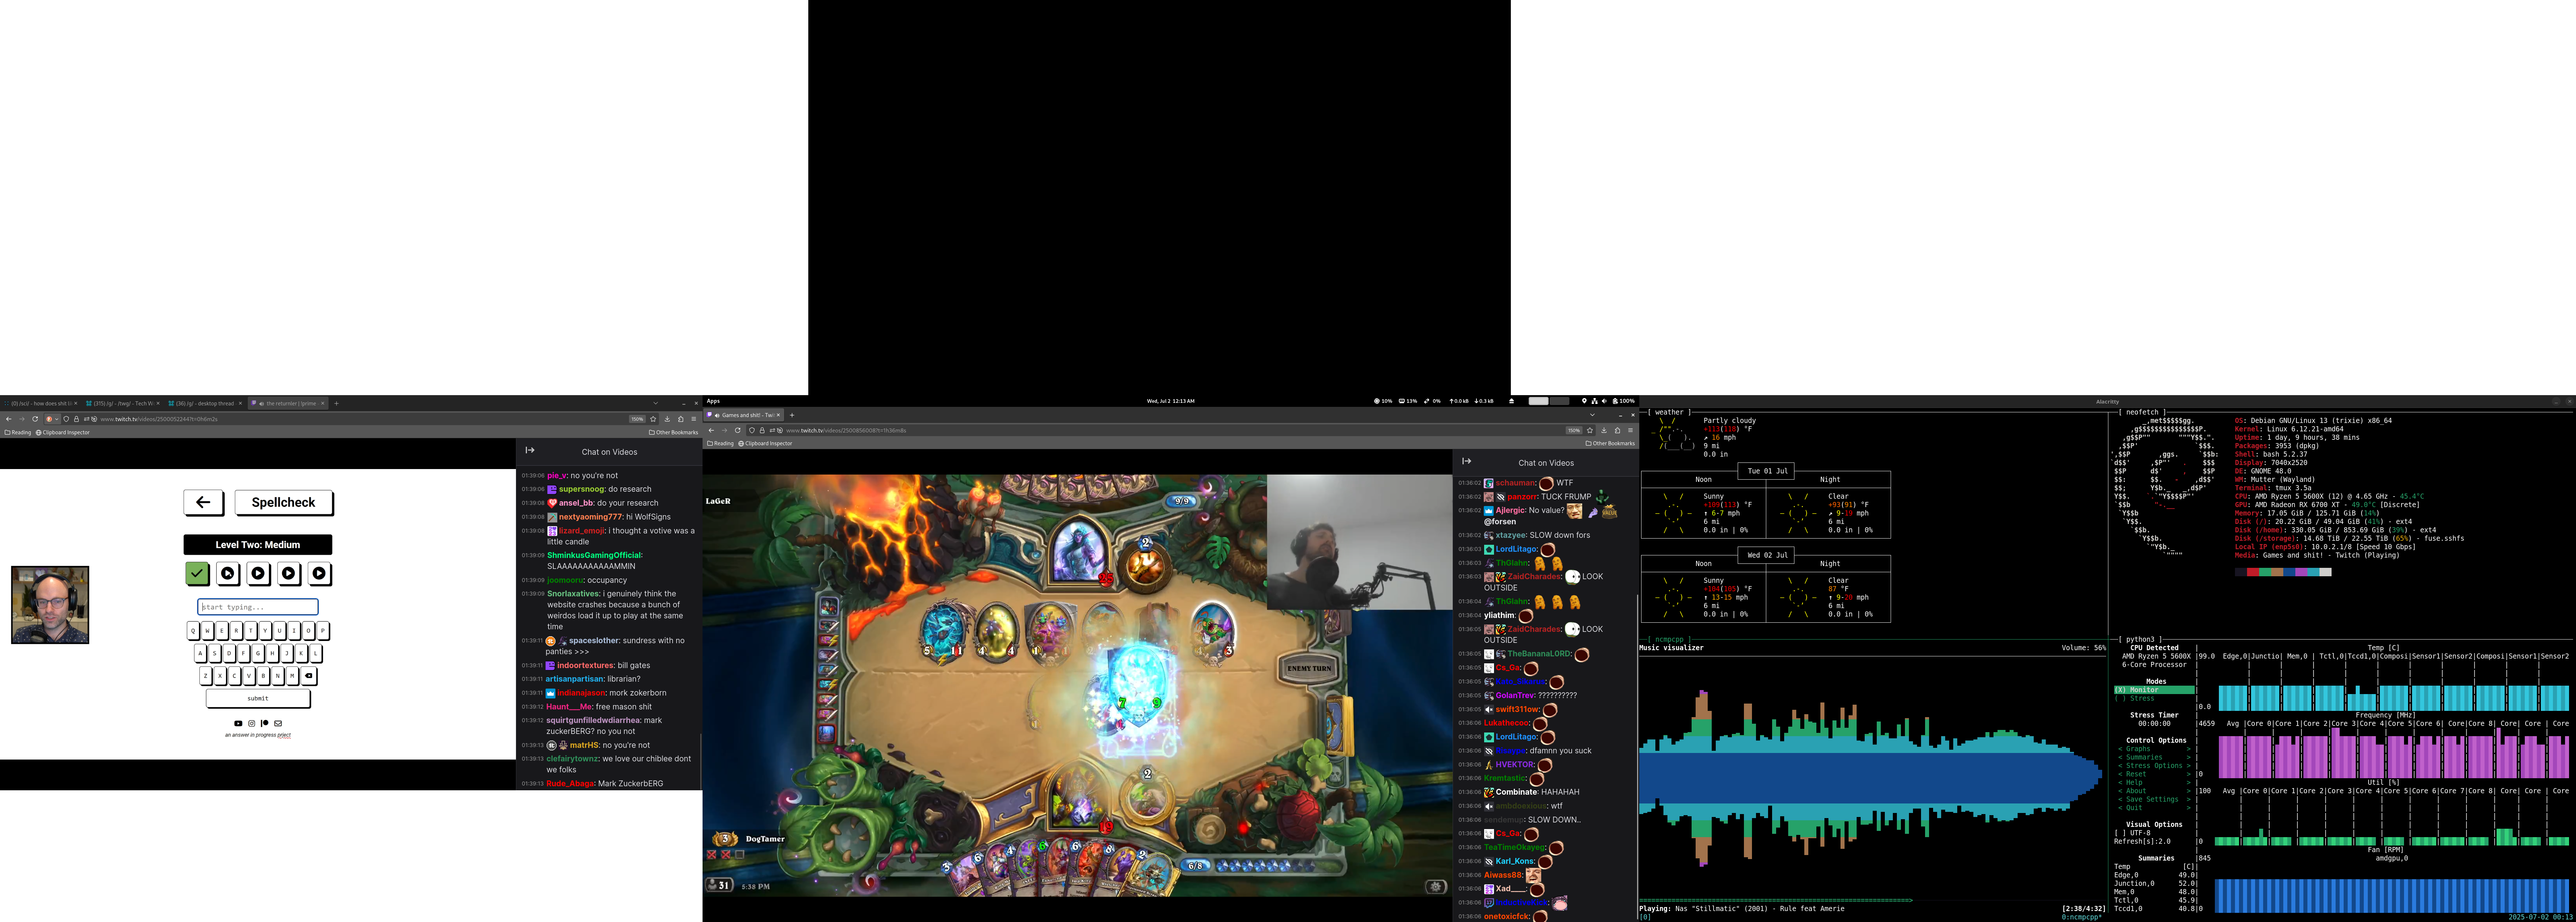Toggle the GNOME top bar pill switch

coord(1548,401)
